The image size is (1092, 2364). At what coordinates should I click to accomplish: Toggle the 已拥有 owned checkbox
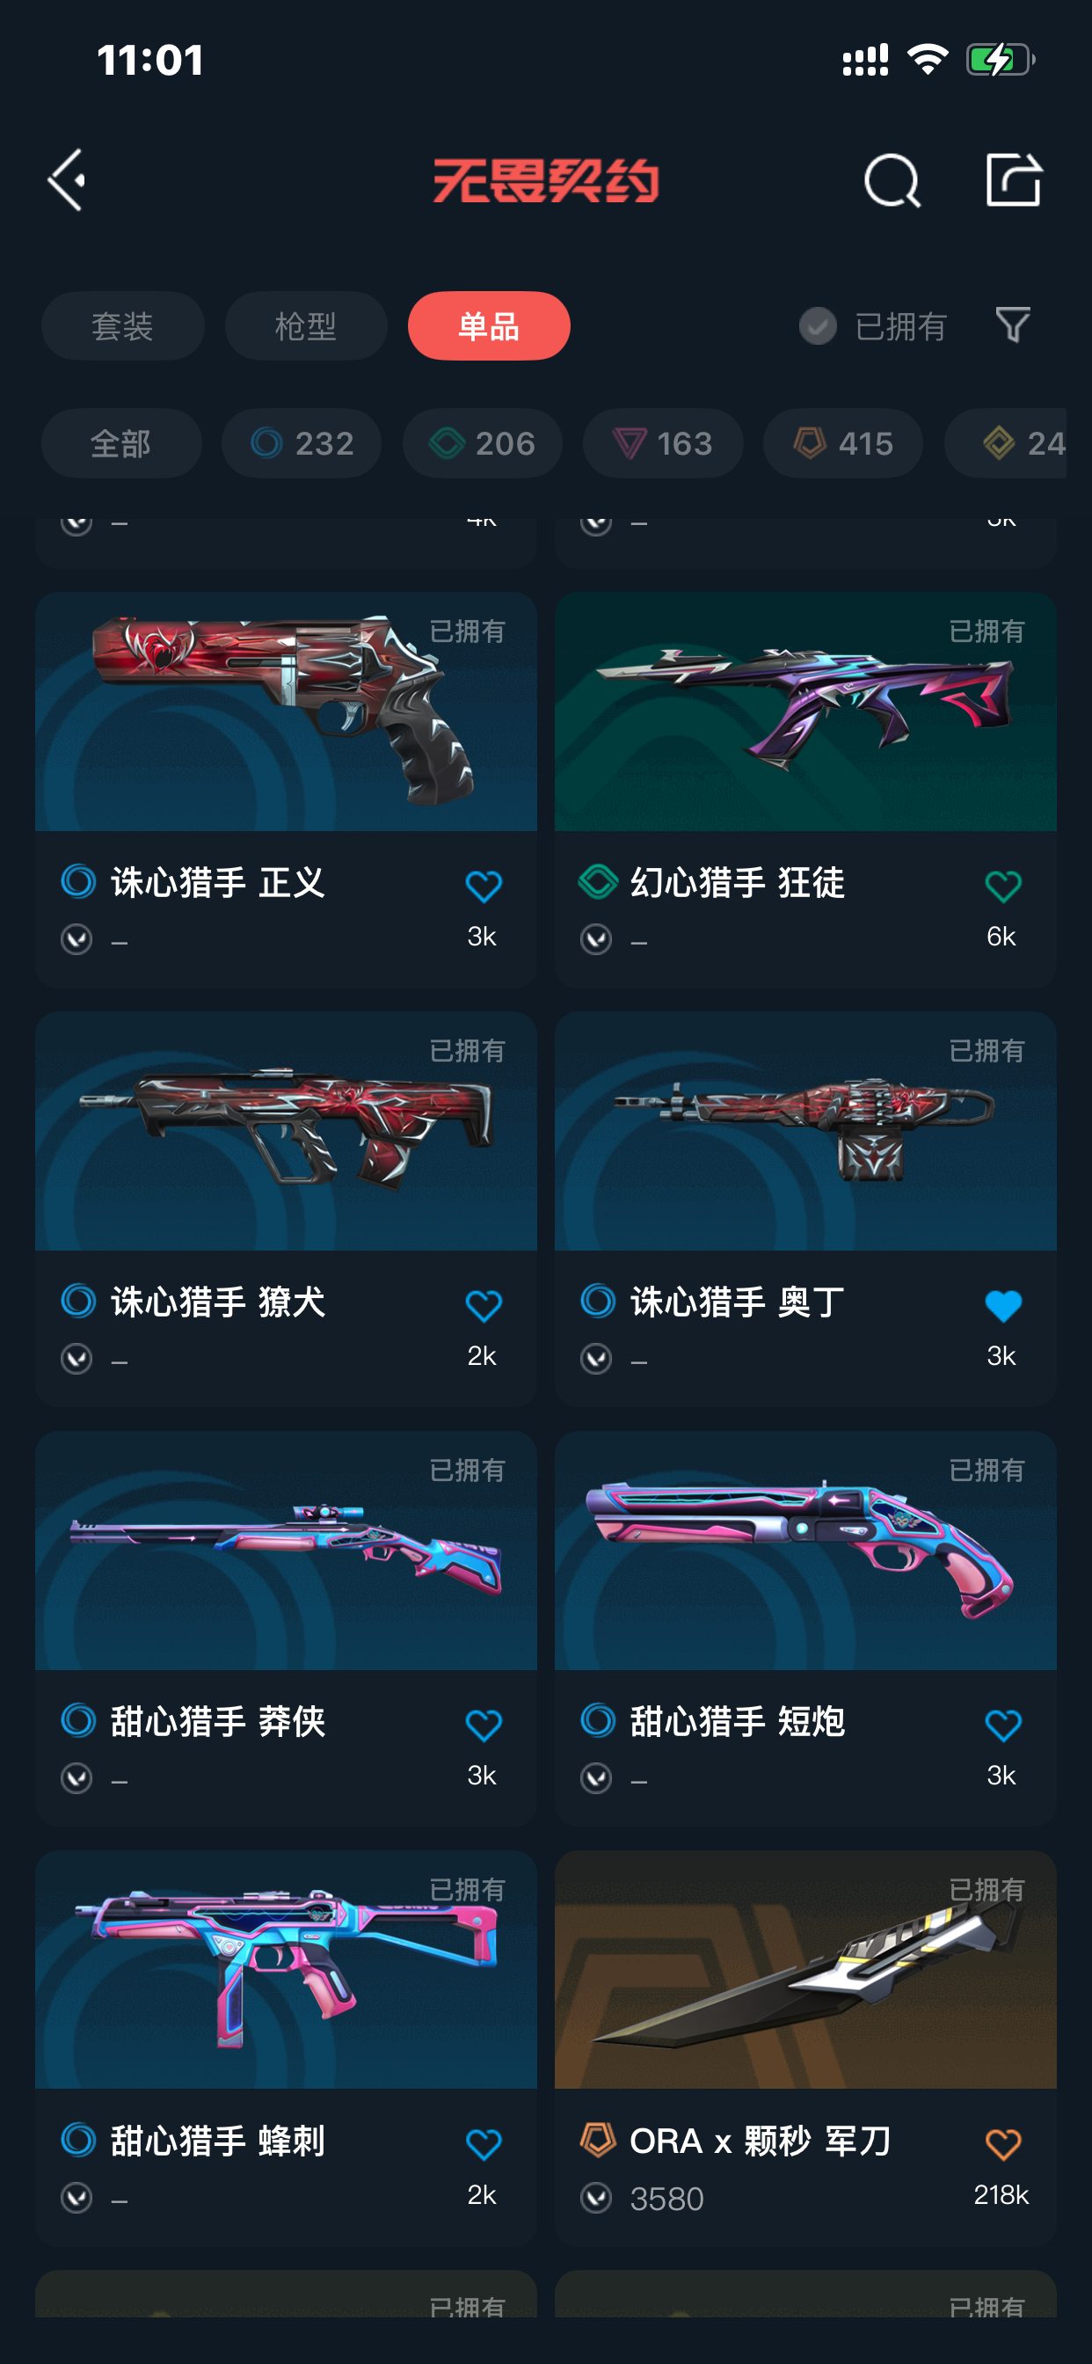click(818, 325)
